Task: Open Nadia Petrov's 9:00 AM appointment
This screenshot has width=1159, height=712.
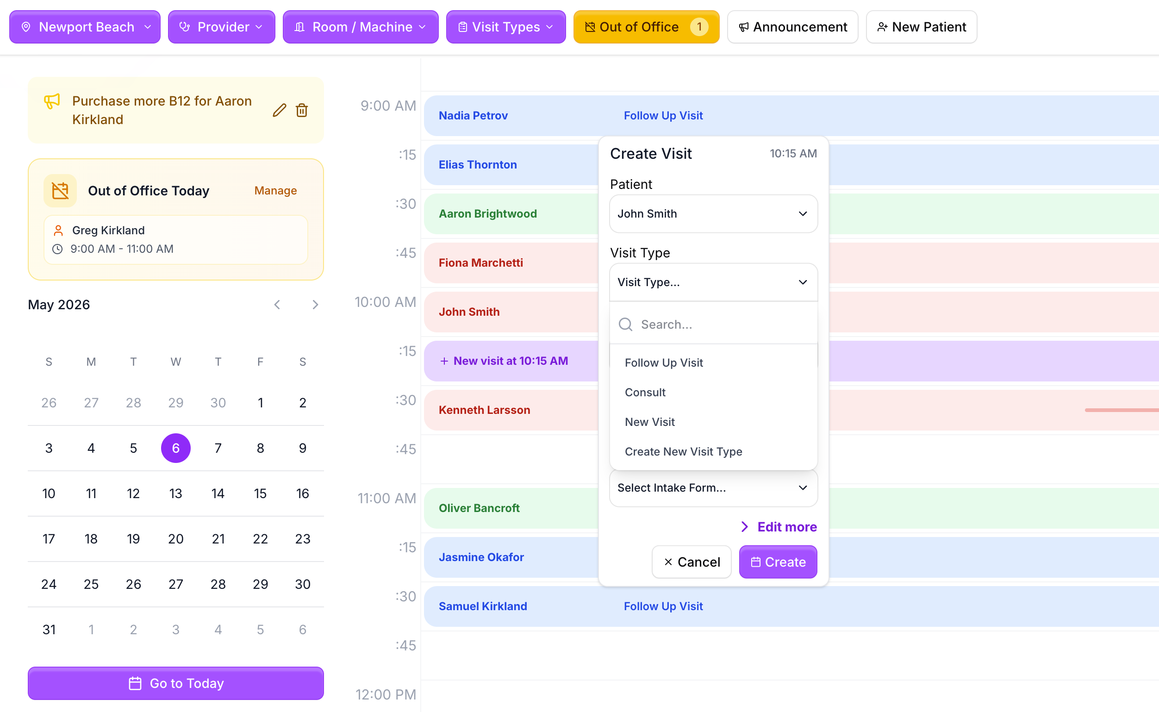Action: [x=791, y=116]
